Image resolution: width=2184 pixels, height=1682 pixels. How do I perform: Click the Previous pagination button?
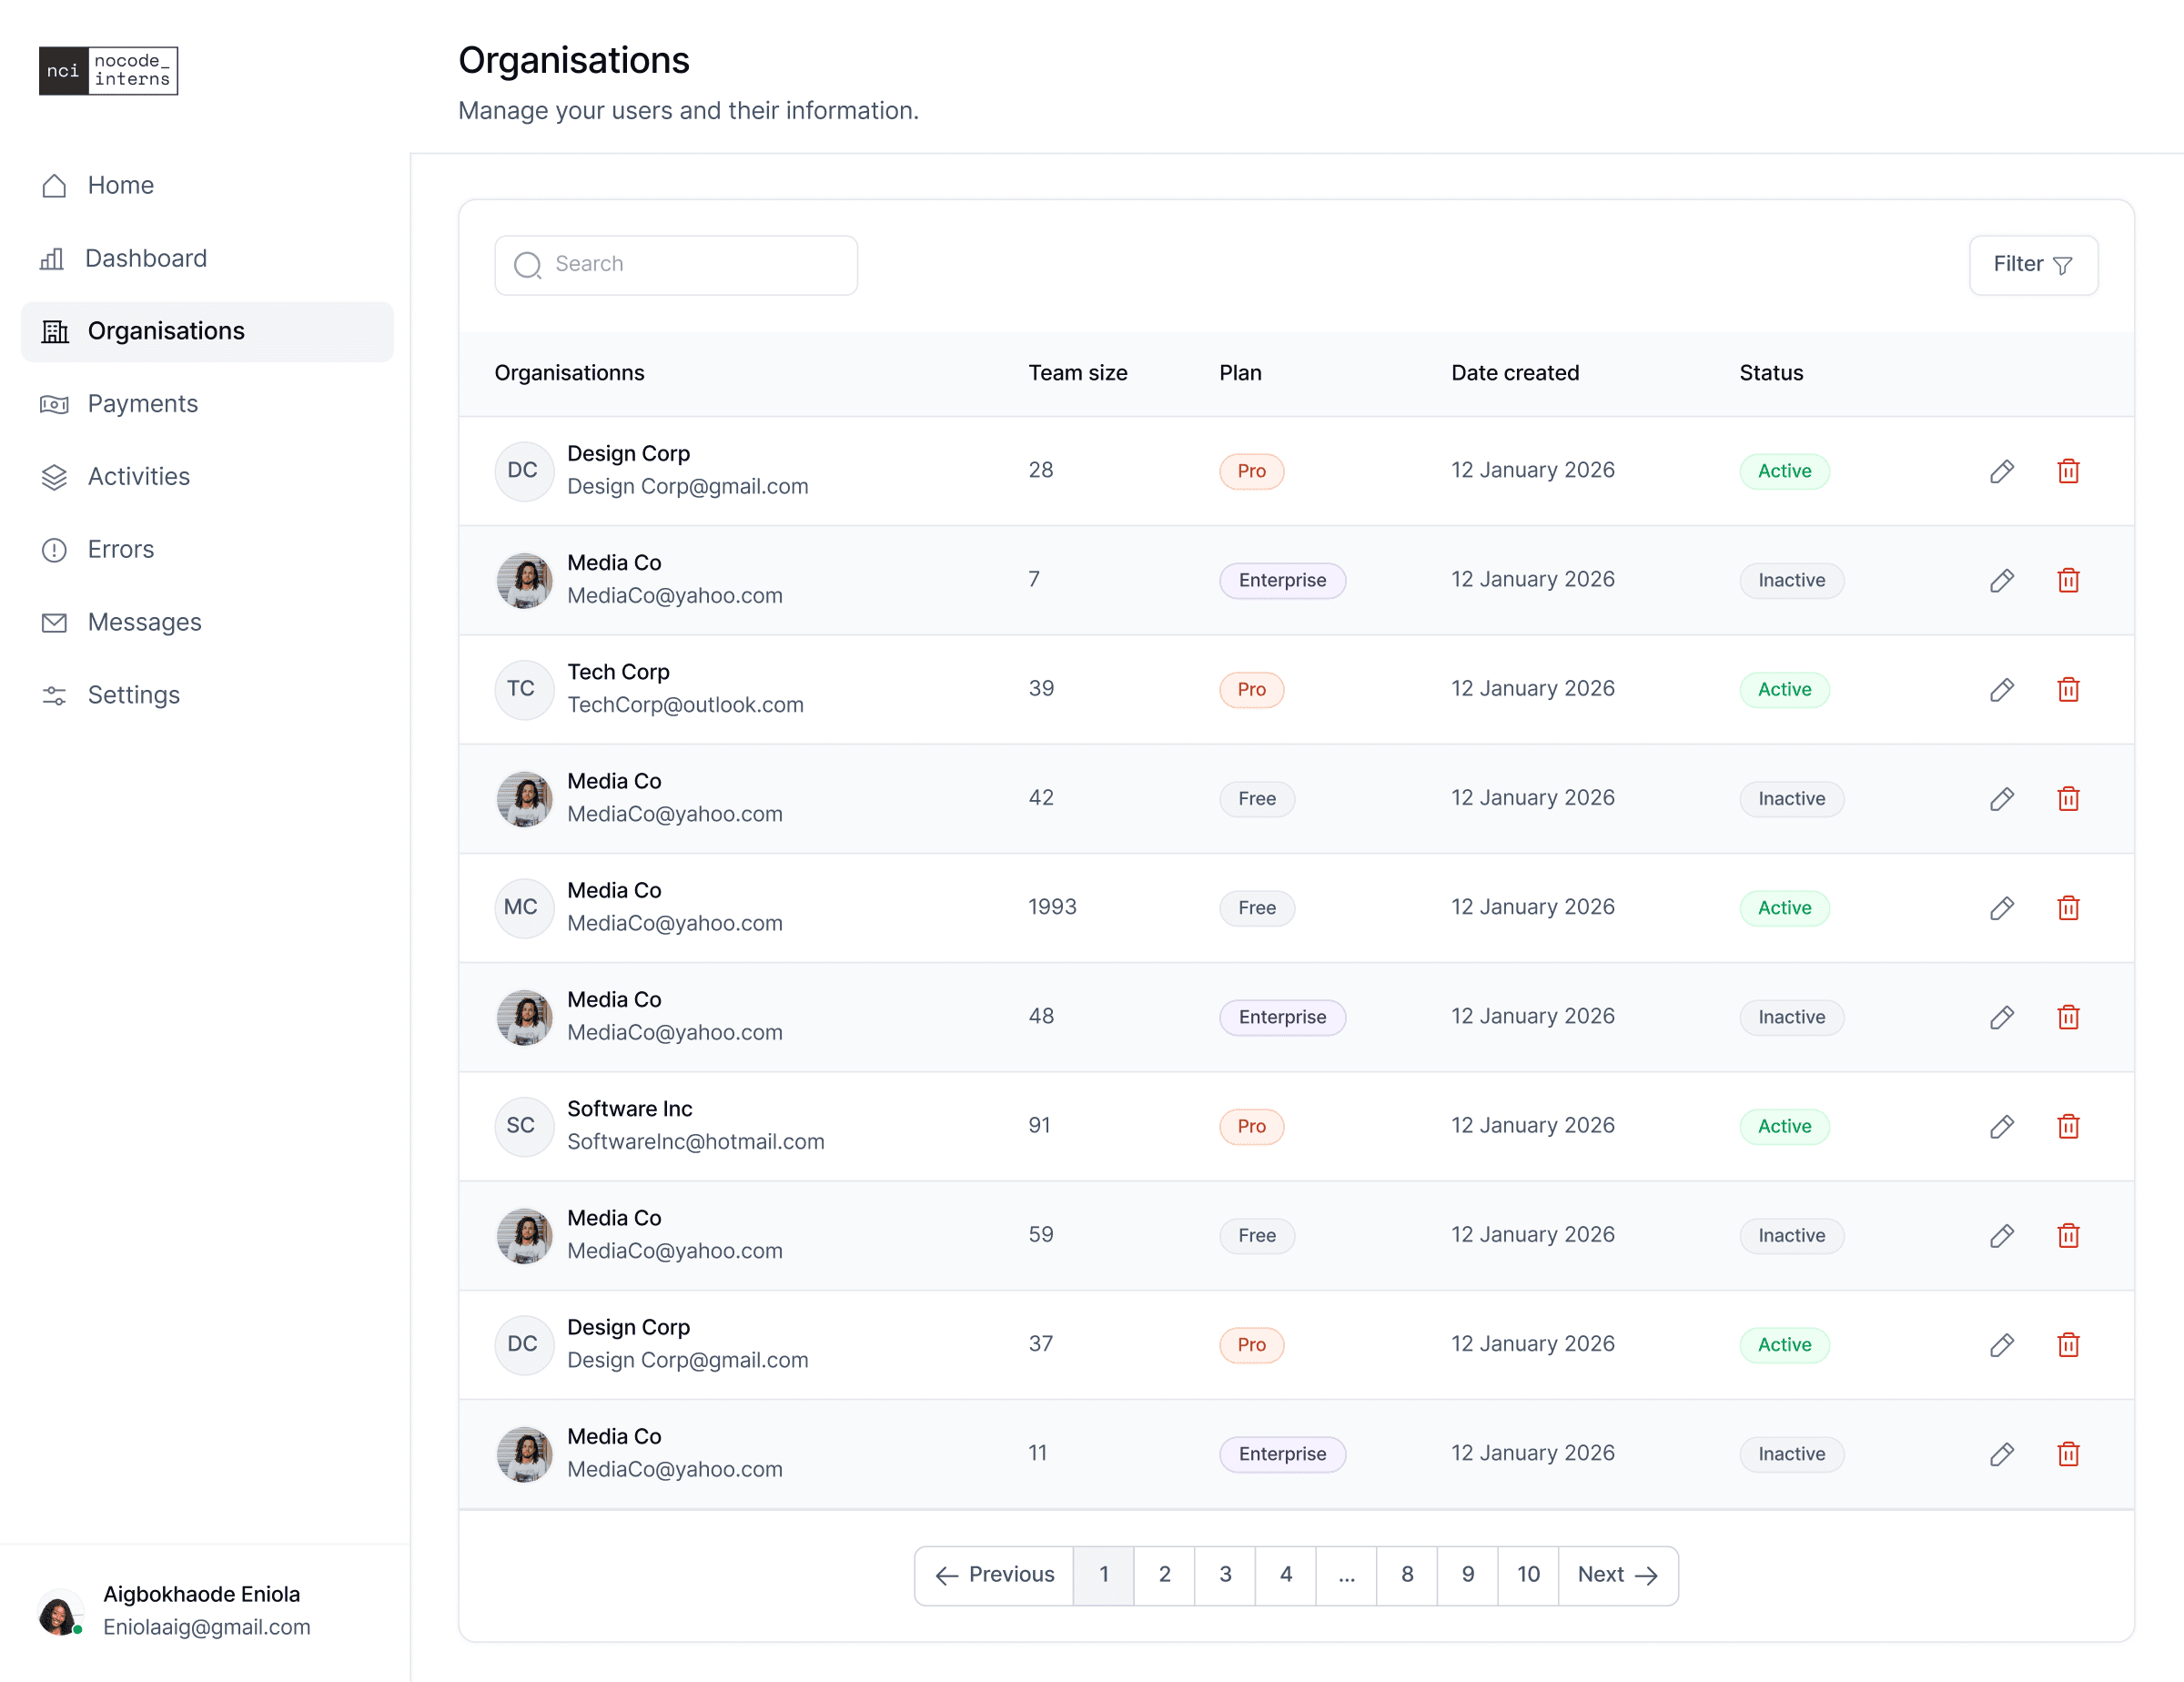[x=994, y=1575]
